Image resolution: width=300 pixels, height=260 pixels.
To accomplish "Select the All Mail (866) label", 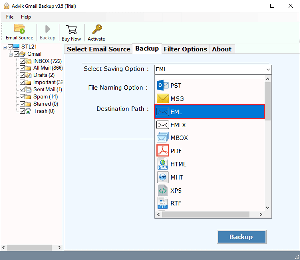I will pyautogui.click(x=48, y=68).
